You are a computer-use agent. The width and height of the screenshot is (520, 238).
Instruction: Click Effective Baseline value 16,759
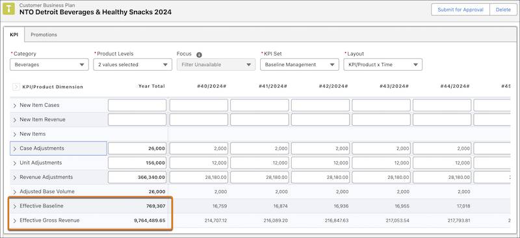220,206
